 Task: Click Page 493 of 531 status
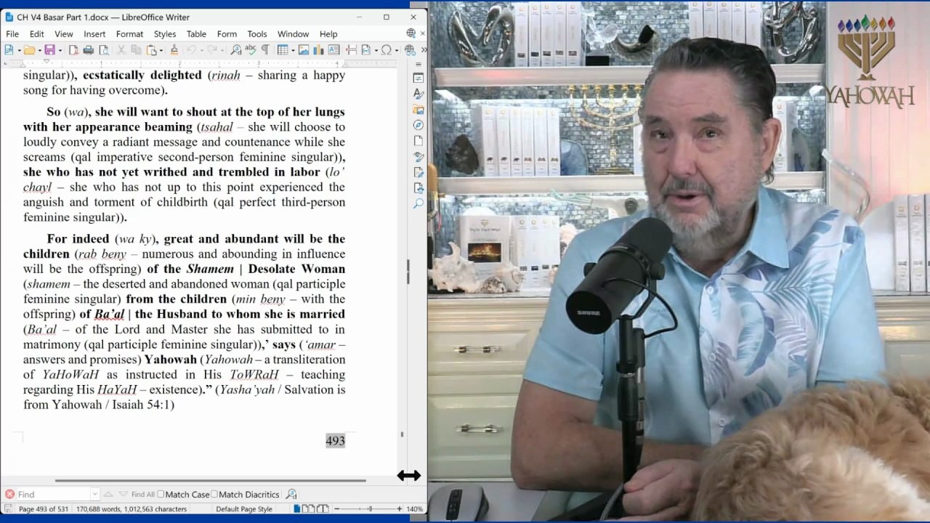click(44, 508)
